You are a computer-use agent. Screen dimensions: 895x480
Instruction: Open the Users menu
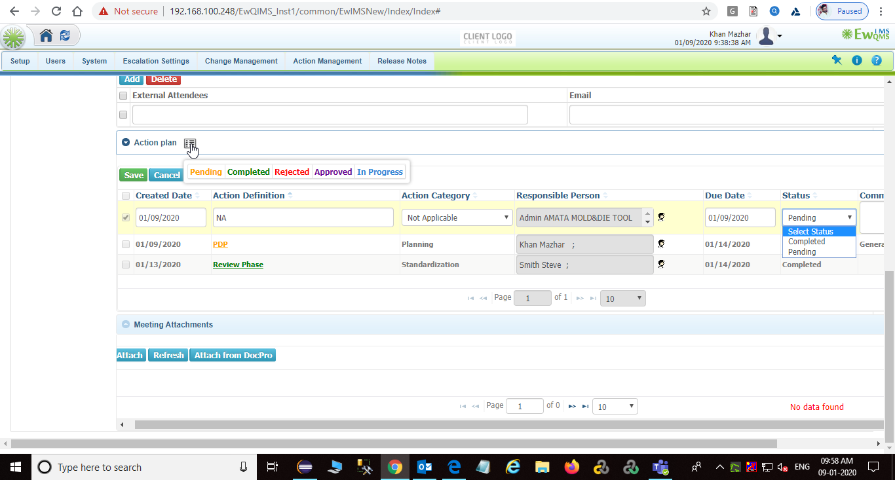coord(56,61)
